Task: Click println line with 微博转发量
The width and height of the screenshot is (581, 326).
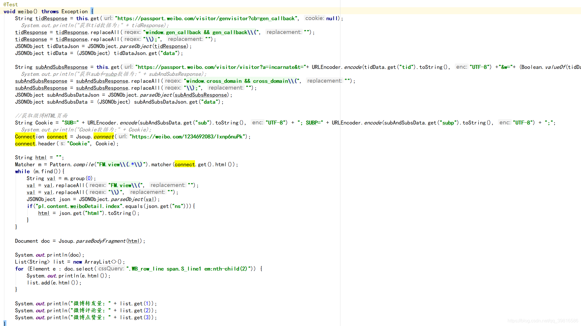Action: (x=86, y=303)
